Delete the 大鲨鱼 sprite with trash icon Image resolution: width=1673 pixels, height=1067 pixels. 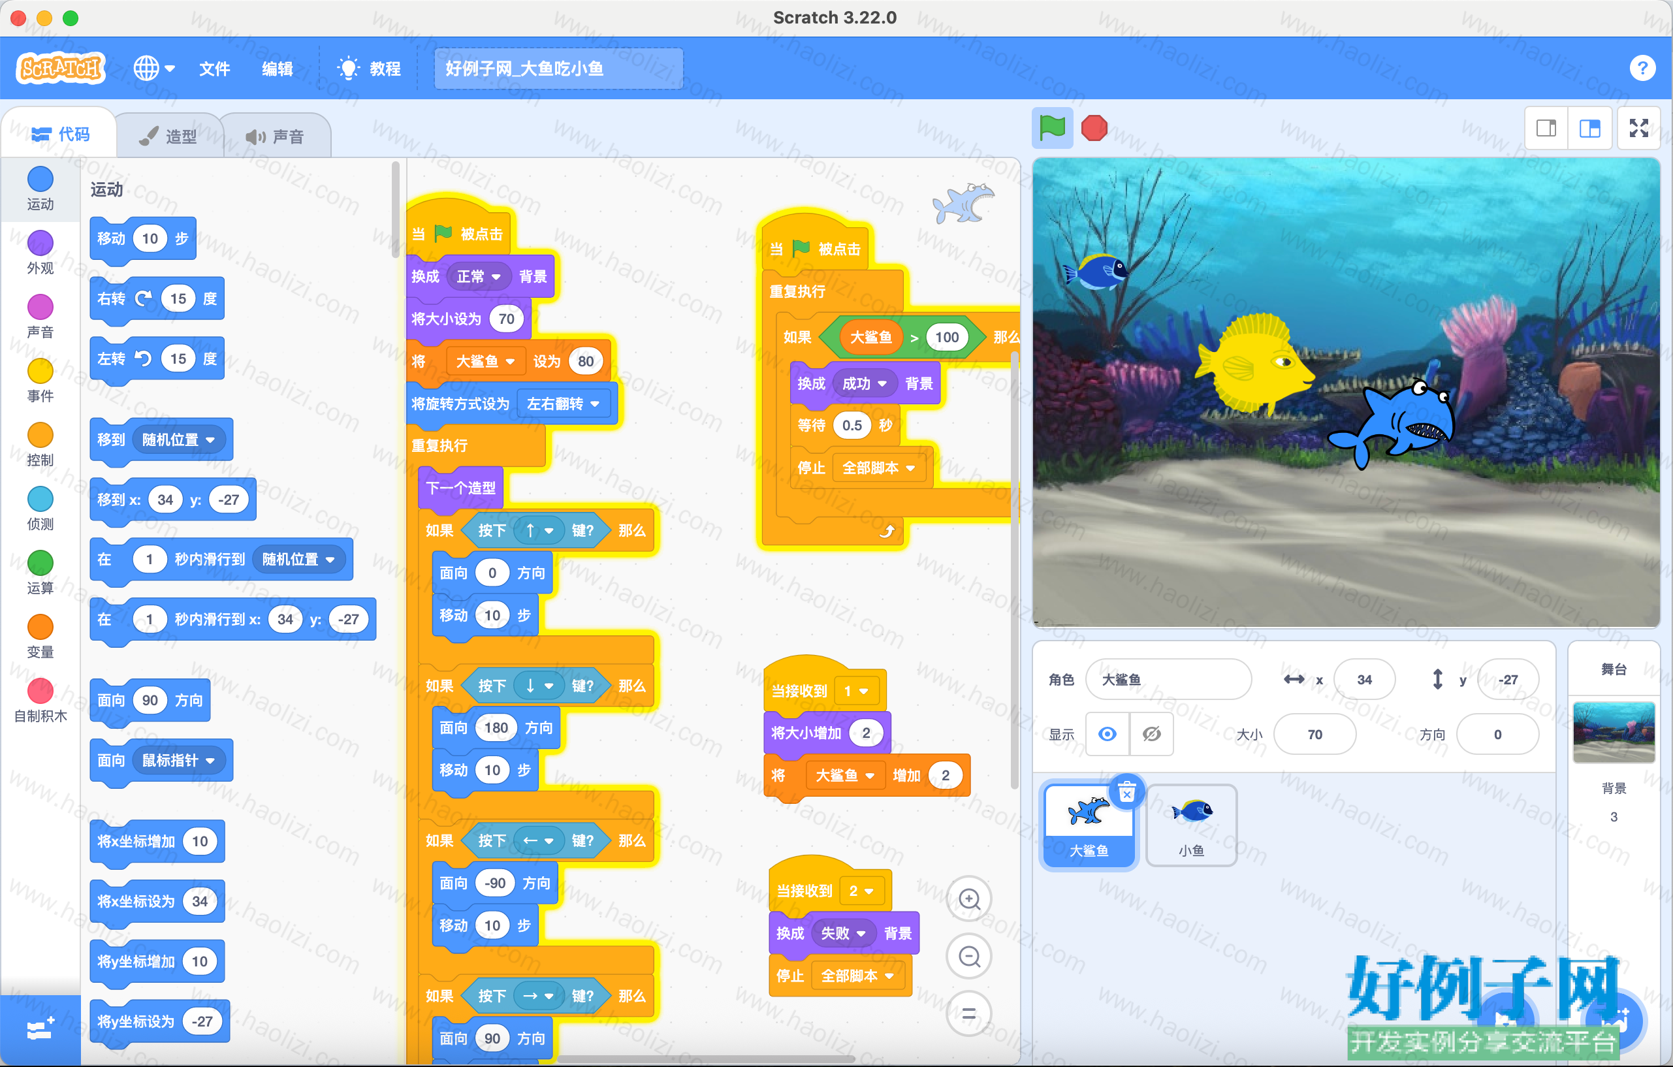1127,792
